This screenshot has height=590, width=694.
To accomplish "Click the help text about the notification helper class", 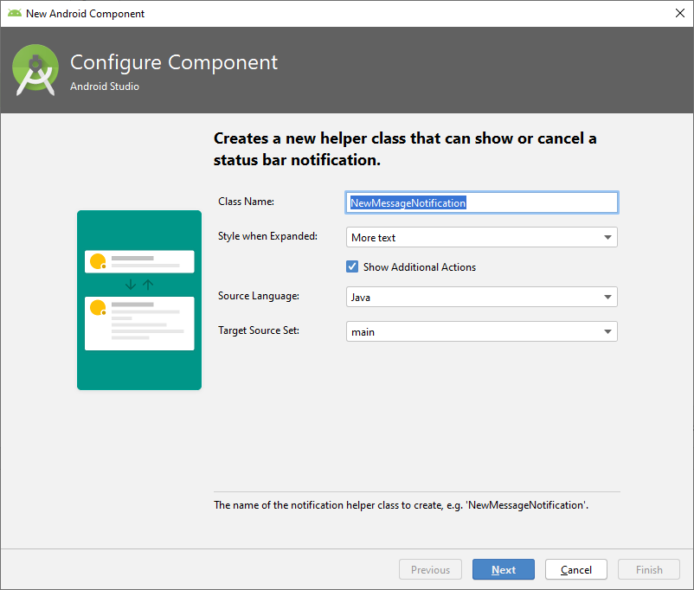I will (x=401, y=504).
